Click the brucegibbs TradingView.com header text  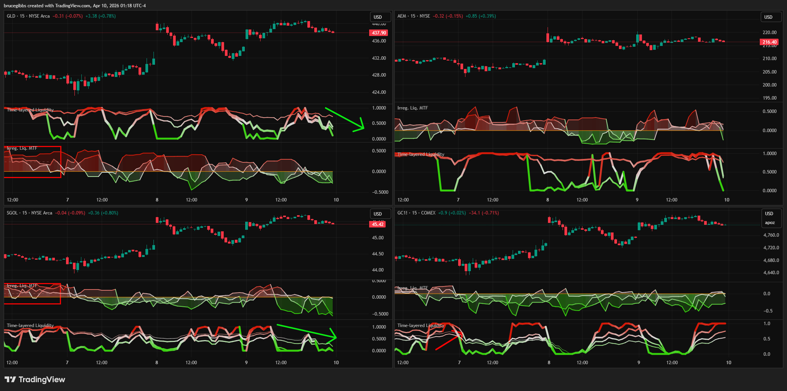click(75, 5)
